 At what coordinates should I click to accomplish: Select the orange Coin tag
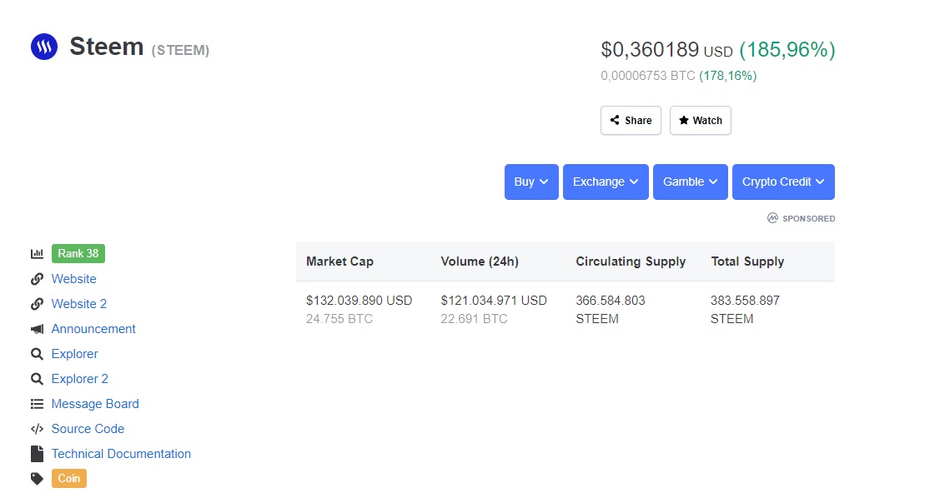click(69, 479)
